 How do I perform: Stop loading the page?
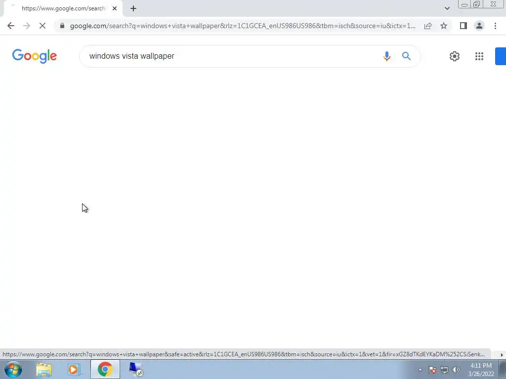pyautogui.click(x=42, y=26)
